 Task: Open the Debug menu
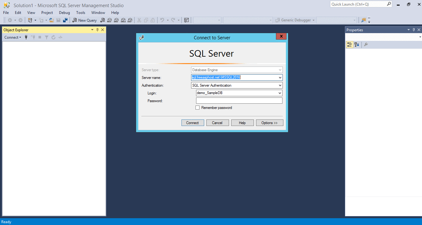click(64, 13)
